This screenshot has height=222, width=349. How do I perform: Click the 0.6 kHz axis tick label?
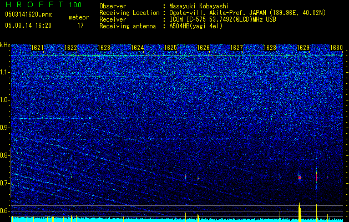pyautogui.click(x=4, y=211)
